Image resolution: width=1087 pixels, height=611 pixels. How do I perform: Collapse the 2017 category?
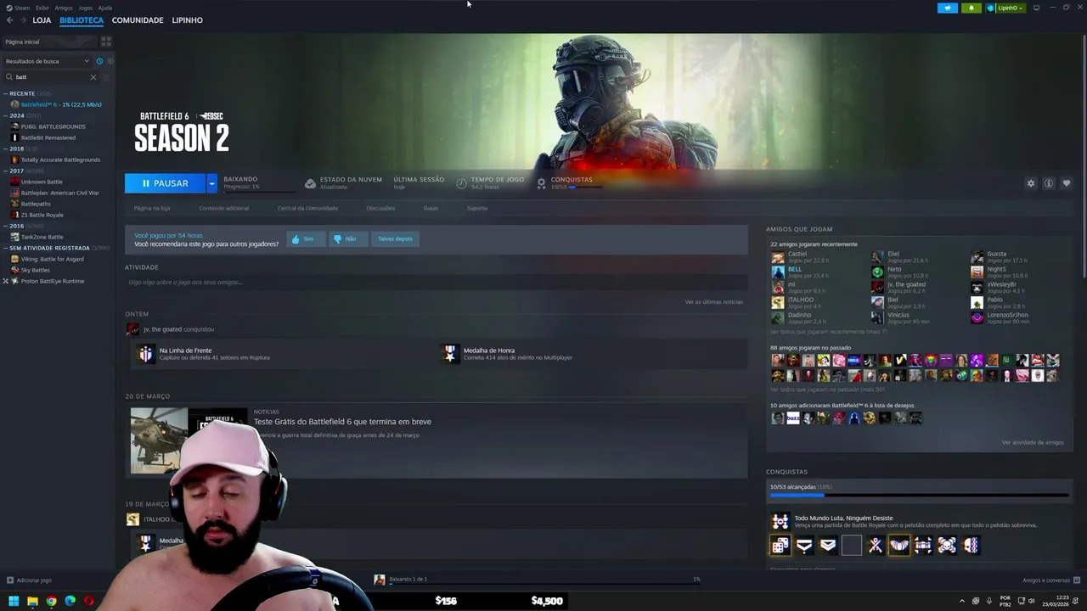[6, 171]
